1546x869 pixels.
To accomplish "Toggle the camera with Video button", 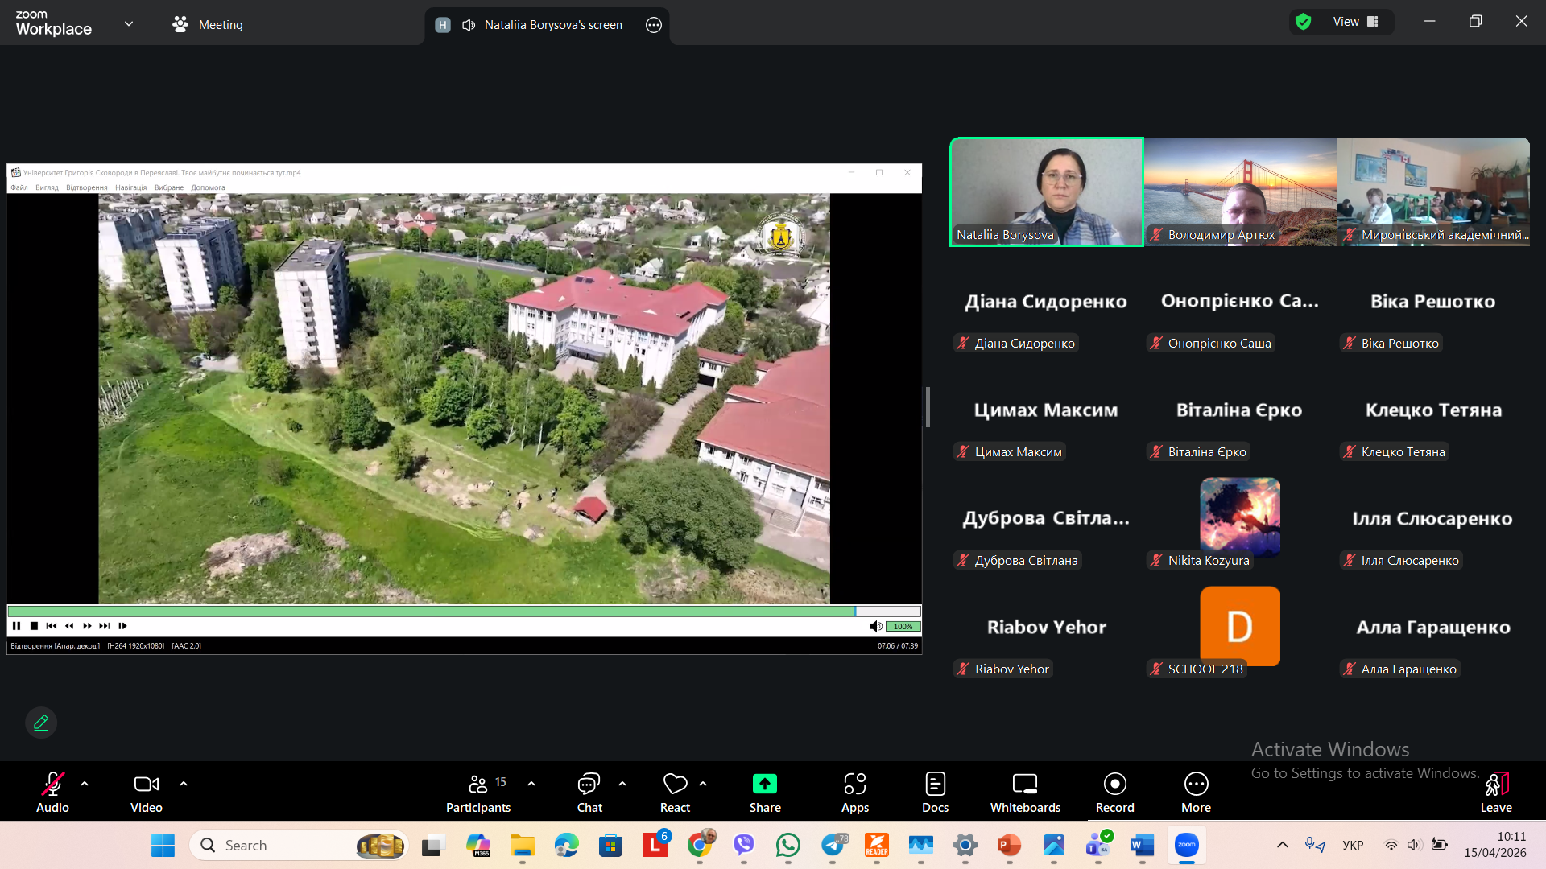I will click(146, 784).
